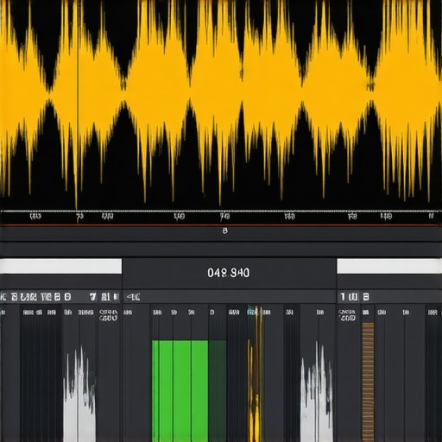Click the white field above left toolbar
The width and height of the screenshot is (442, 442).
coord(60,266)
